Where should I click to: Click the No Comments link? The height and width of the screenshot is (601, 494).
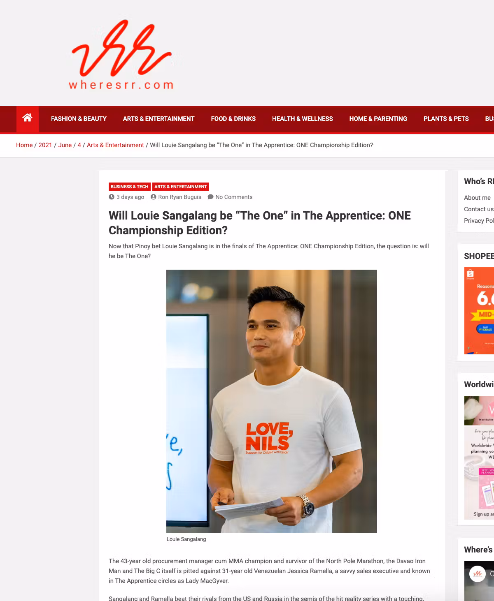[234, 197]
